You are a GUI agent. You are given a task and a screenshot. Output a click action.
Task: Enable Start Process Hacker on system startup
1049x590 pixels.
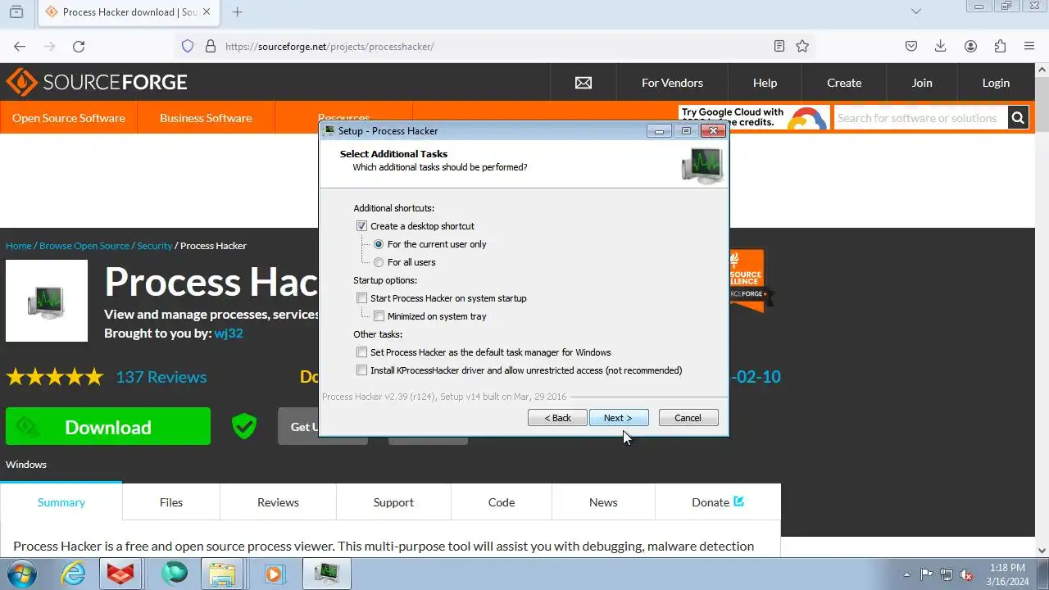click(x=361, y=298)
